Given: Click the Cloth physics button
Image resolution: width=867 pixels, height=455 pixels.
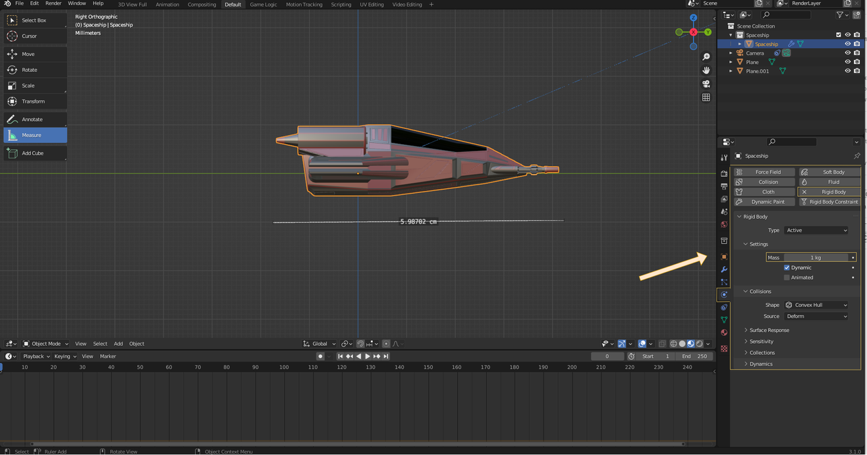Looking at the screenshot, I should (764, 192).
